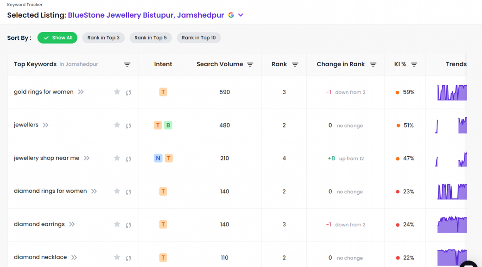Refresh the jewellers keyword rank
The width and height of the screenshot is (482, 267).
tap(128, 126)
